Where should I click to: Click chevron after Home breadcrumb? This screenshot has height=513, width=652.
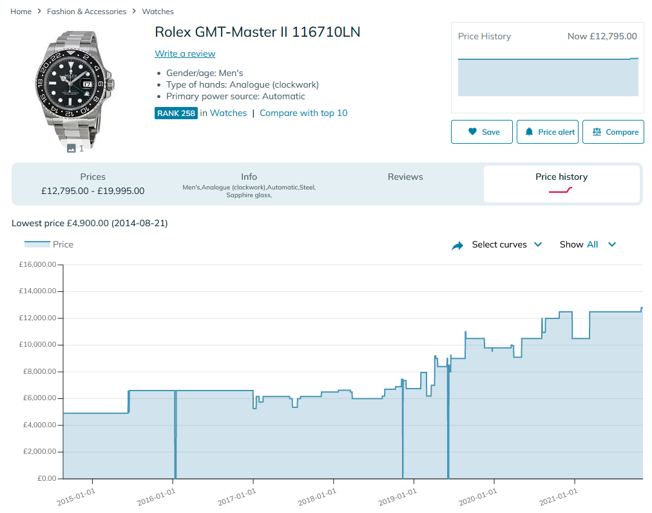[x=39, y=11]
